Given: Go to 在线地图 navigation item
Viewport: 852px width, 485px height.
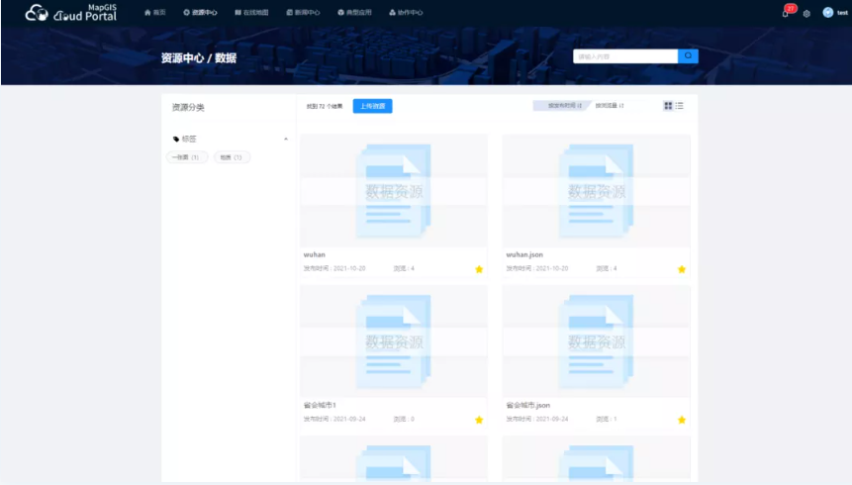Looking at the screenshot, I should (252, 13).
